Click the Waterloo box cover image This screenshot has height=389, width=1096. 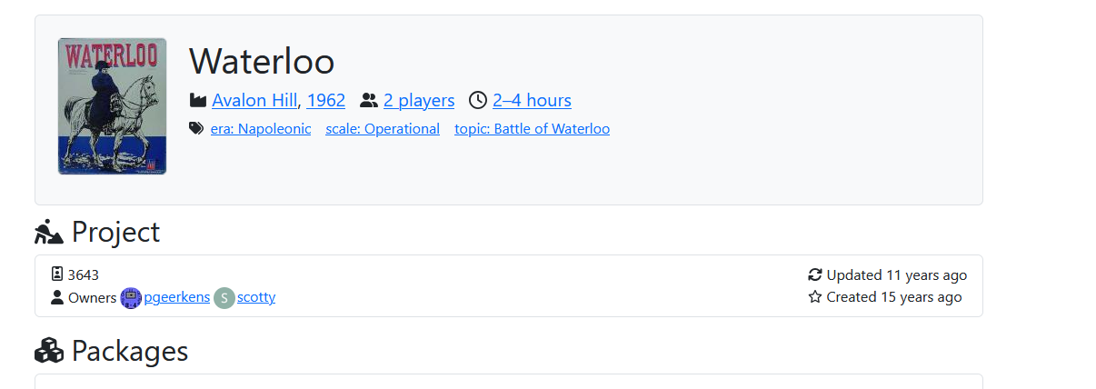112,106
